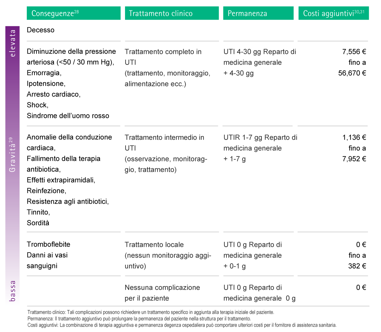Click the 'elevata' severity label
The image size is (381, 332).
(x=13, y=43)
